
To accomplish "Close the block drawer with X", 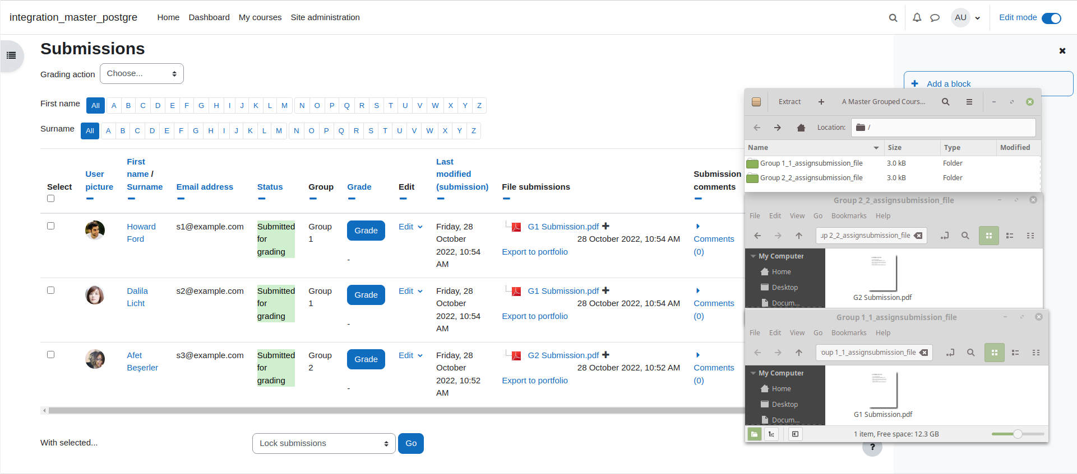I will pos(1062,51).
